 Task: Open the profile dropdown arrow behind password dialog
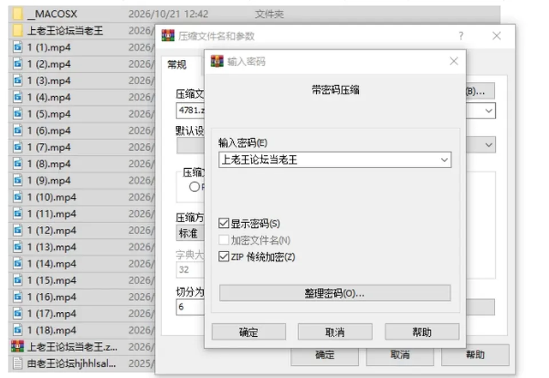click(x=489, y=145)
